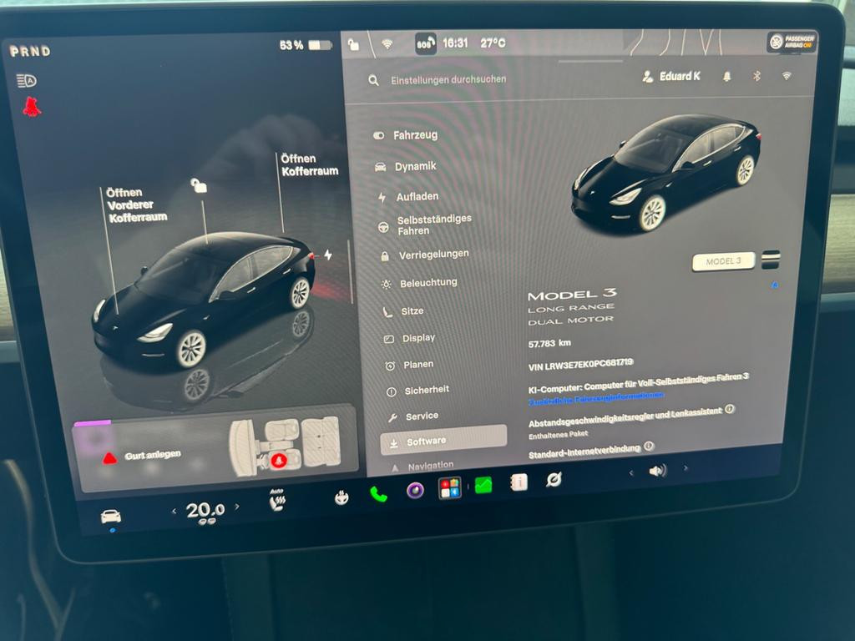The height and width of the screenshot is (641, 855).
Task: Tap the VIN number text
Action: coord(581,365)
